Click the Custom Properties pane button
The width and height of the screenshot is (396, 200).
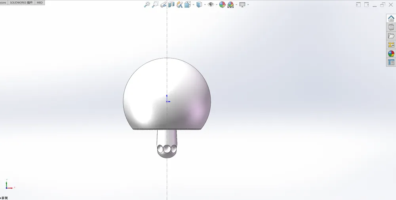[391, 62]
